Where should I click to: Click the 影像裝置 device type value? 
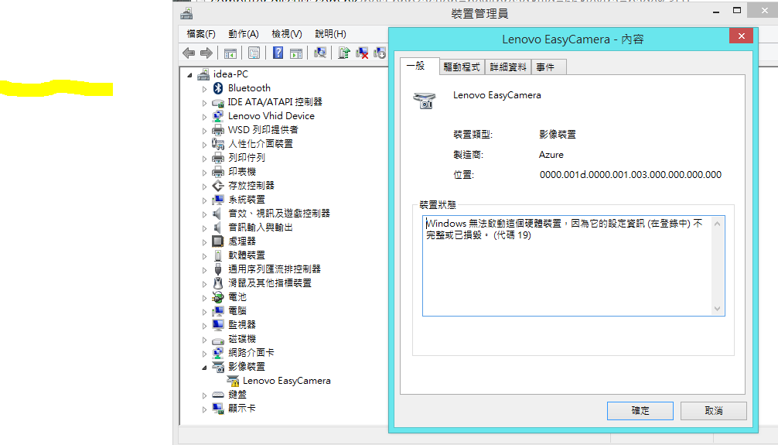[x=558, y=135]
